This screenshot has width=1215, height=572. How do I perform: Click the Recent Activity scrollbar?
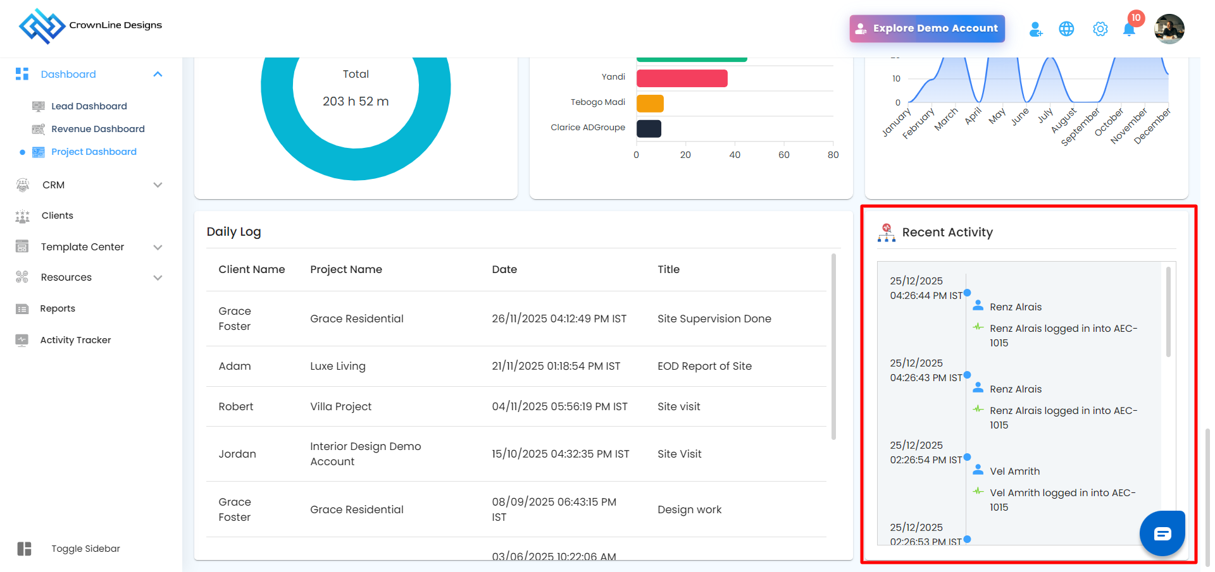1168,312
